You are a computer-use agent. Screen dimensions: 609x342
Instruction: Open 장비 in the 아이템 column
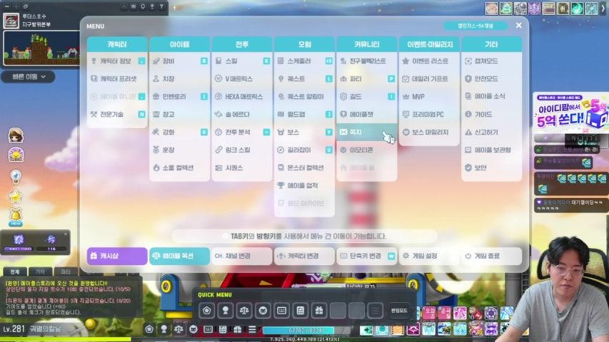(x=179, y=61)
